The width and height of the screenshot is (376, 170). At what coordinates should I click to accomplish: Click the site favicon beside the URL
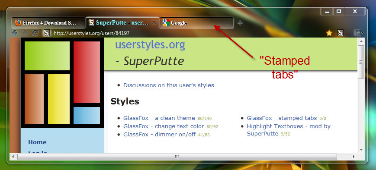tap(47, 33)
